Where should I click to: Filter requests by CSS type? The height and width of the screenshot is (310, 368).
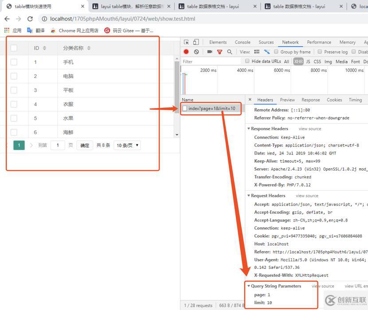[317, 62]
